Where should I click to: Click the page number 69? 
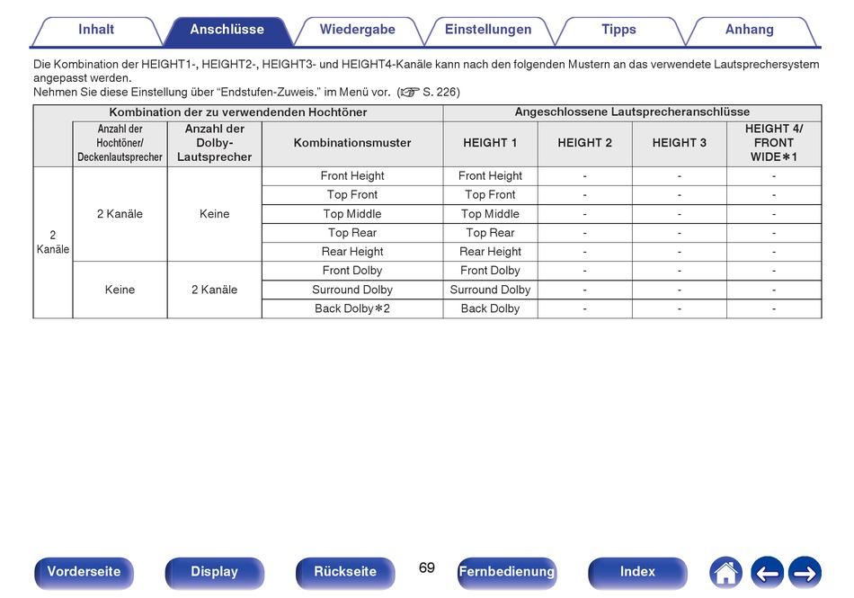pyautogui.click(x=426, y=568)
